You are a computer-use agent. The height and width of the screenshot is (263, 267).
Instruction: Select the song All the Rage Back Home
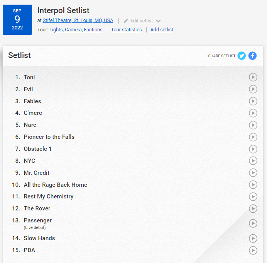coord(56,185)
